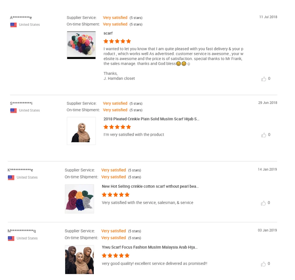Click US flag next to reviewer K************e
Screen dimensions: 295x280
coord(11,178)
